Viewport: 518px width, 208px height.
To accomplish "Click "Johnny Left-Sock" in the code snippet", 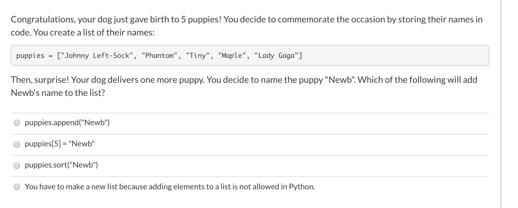I will click(97, 56).
